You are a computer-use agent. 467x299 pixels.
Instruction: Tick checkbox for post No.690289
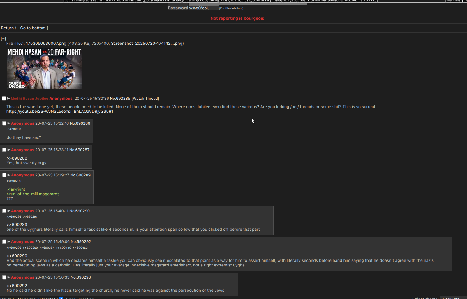tap(4, 175)
